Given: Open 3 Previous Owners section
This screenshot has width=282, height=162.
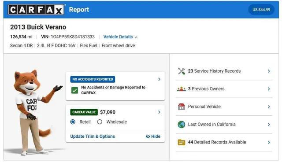Looking at the screenshot, I should pos(224,89).
